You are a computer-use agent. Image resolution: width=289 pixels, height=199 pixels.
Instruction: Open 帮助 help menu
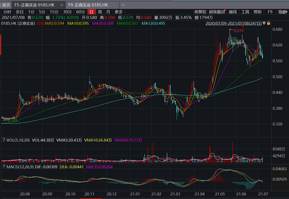(257, 12)
